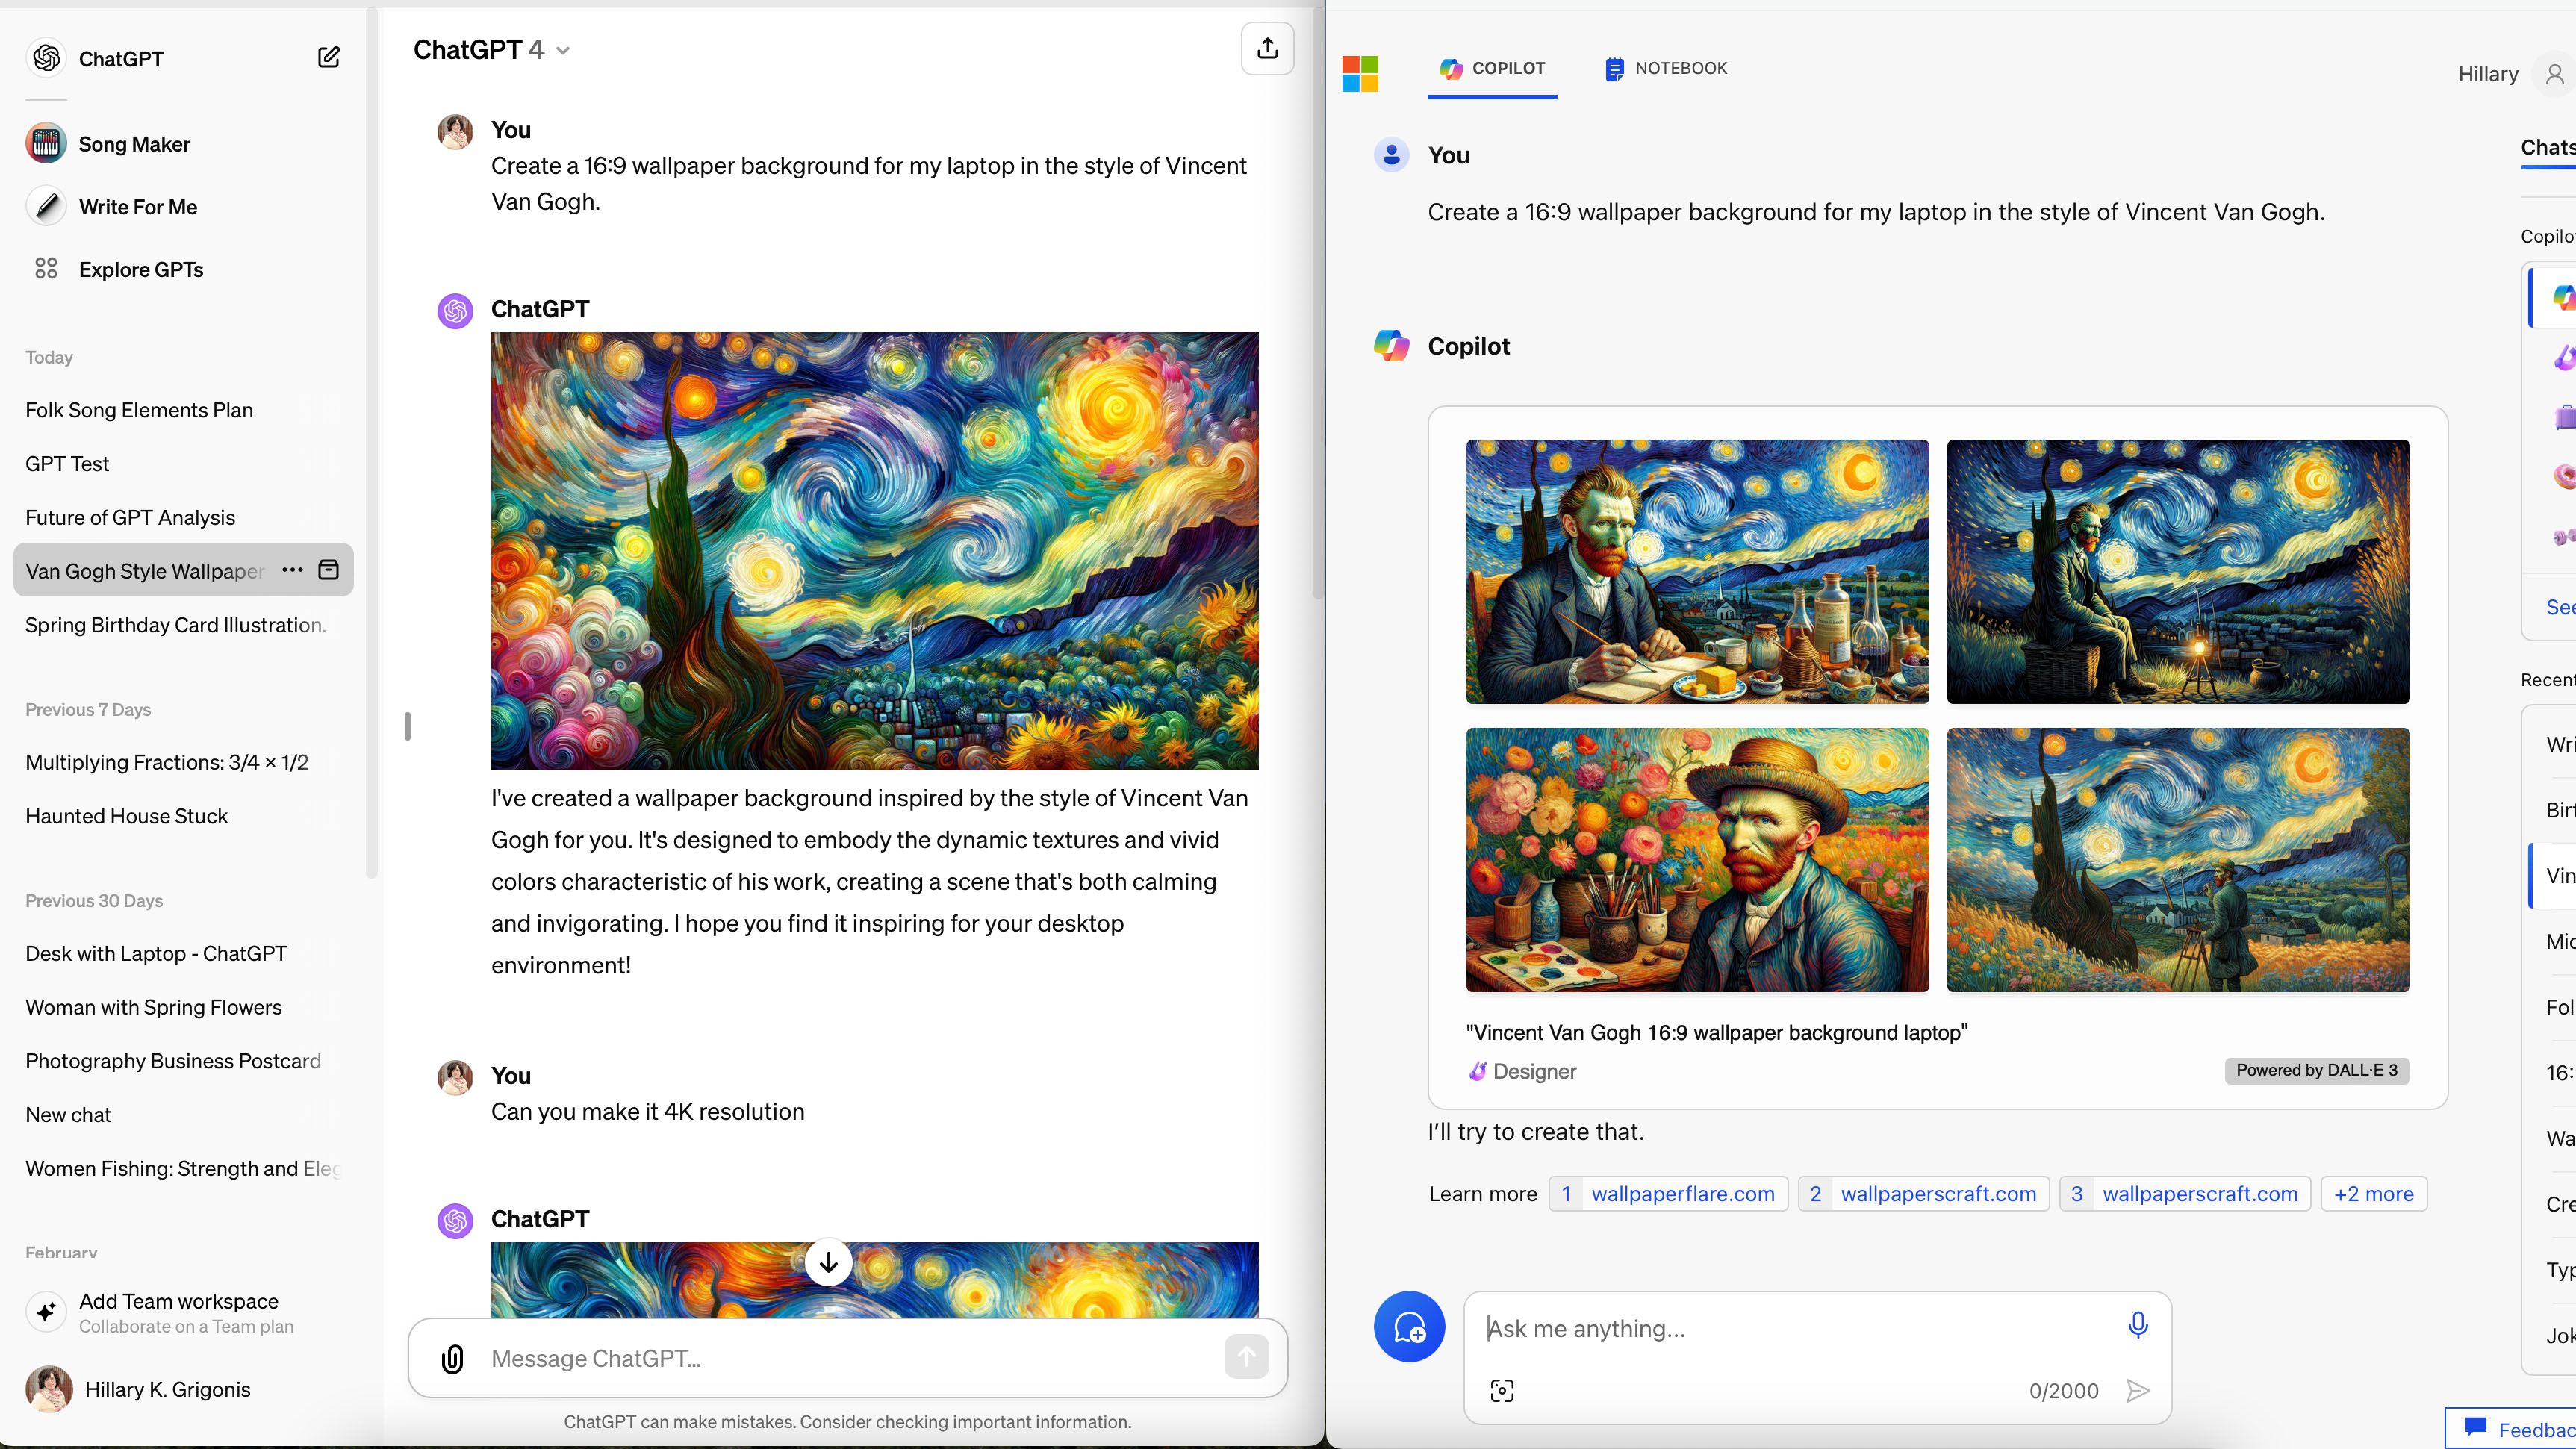
Task: Click the Song Maker icon in sidebar
Action: (43, 142)
